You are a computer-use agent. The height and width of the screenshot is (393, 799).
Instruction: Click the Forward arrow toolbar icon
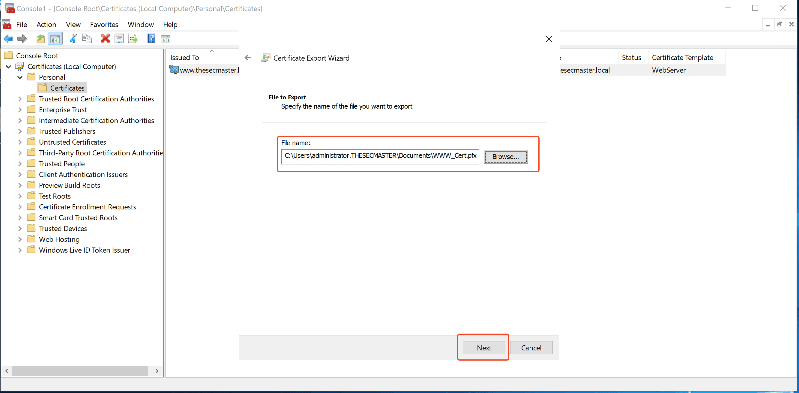[x=22, y=39]
